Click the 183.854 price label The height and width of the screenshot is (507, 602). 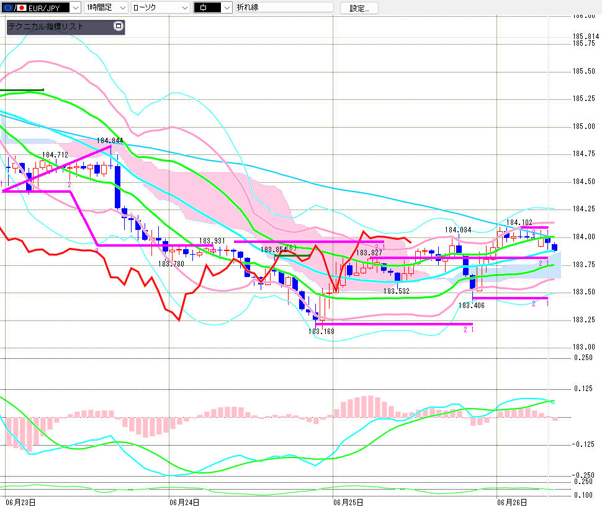[274, 250]
